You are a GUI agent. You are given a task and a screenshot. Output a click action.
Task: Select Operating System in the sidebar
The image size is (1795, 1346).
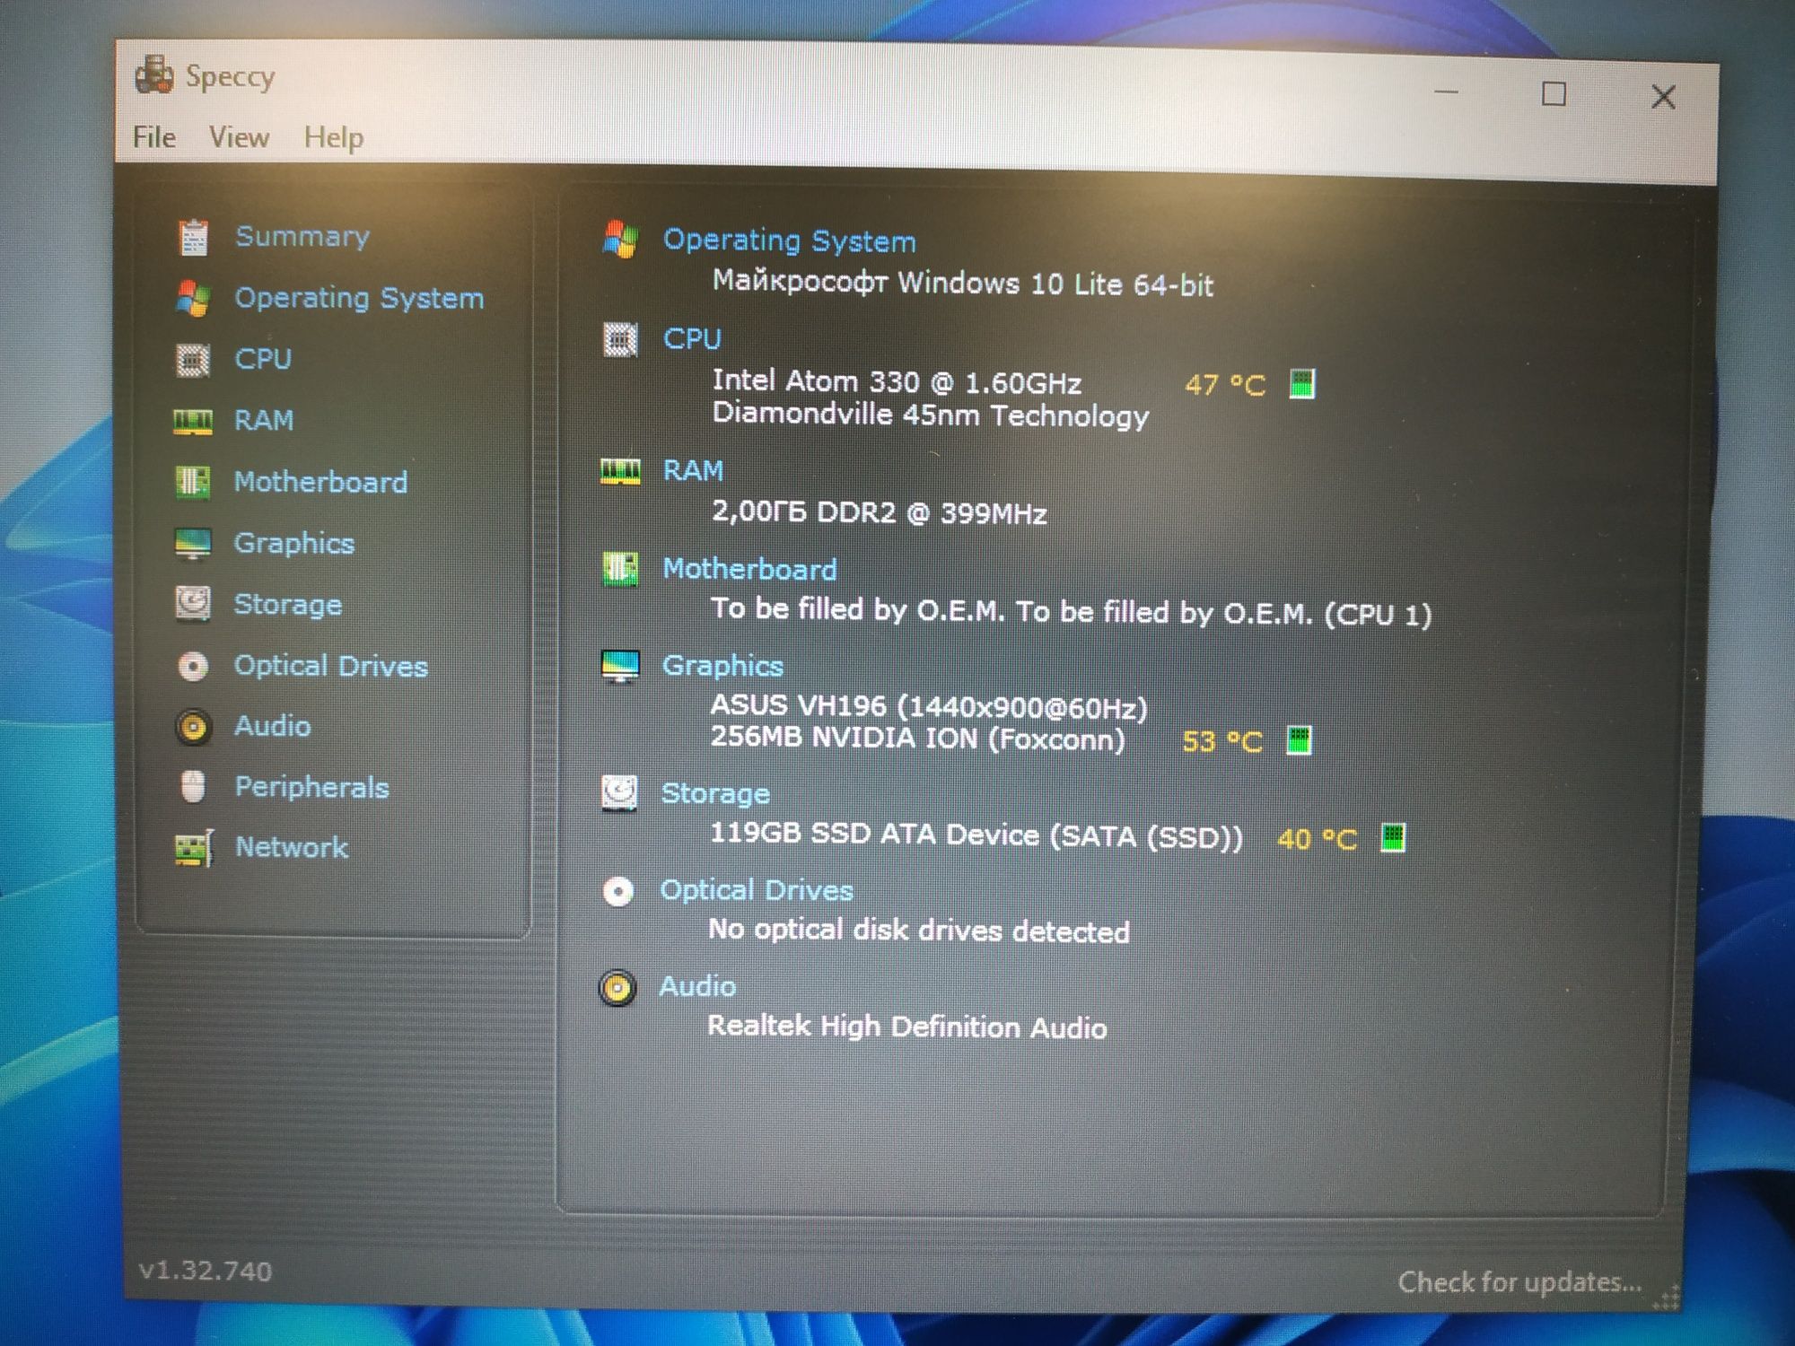pyautogui.click(x=359, y=298)
